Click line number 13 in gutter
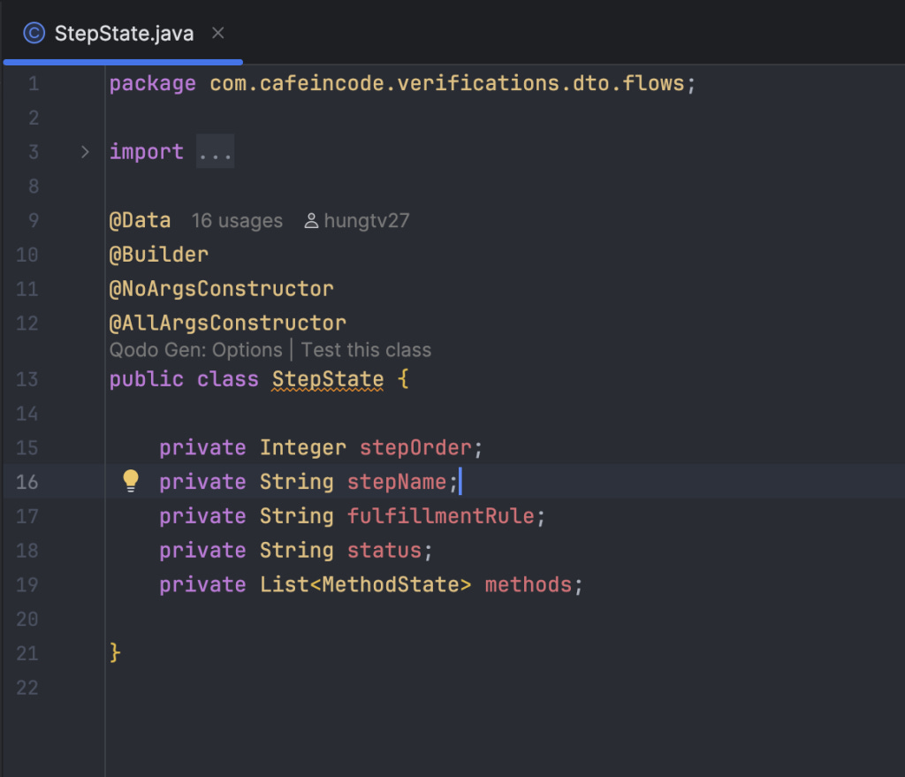905x777 pixels. tap(27, 379)
